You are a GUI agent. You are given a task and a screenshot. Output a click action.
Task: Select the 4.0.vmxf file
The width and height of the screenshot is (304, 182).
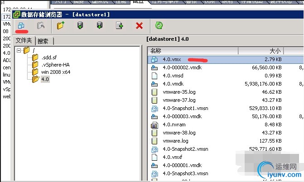click(172, 157)
